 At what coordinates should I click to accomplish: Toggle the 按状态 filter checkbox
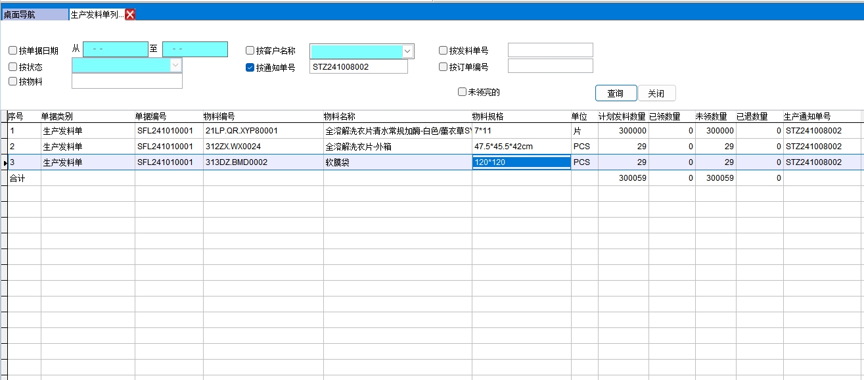[13, 66]
